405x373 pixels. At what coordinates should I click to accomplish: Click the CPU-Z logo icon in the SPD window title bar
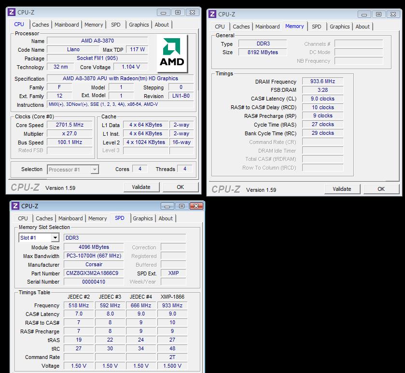15,206
